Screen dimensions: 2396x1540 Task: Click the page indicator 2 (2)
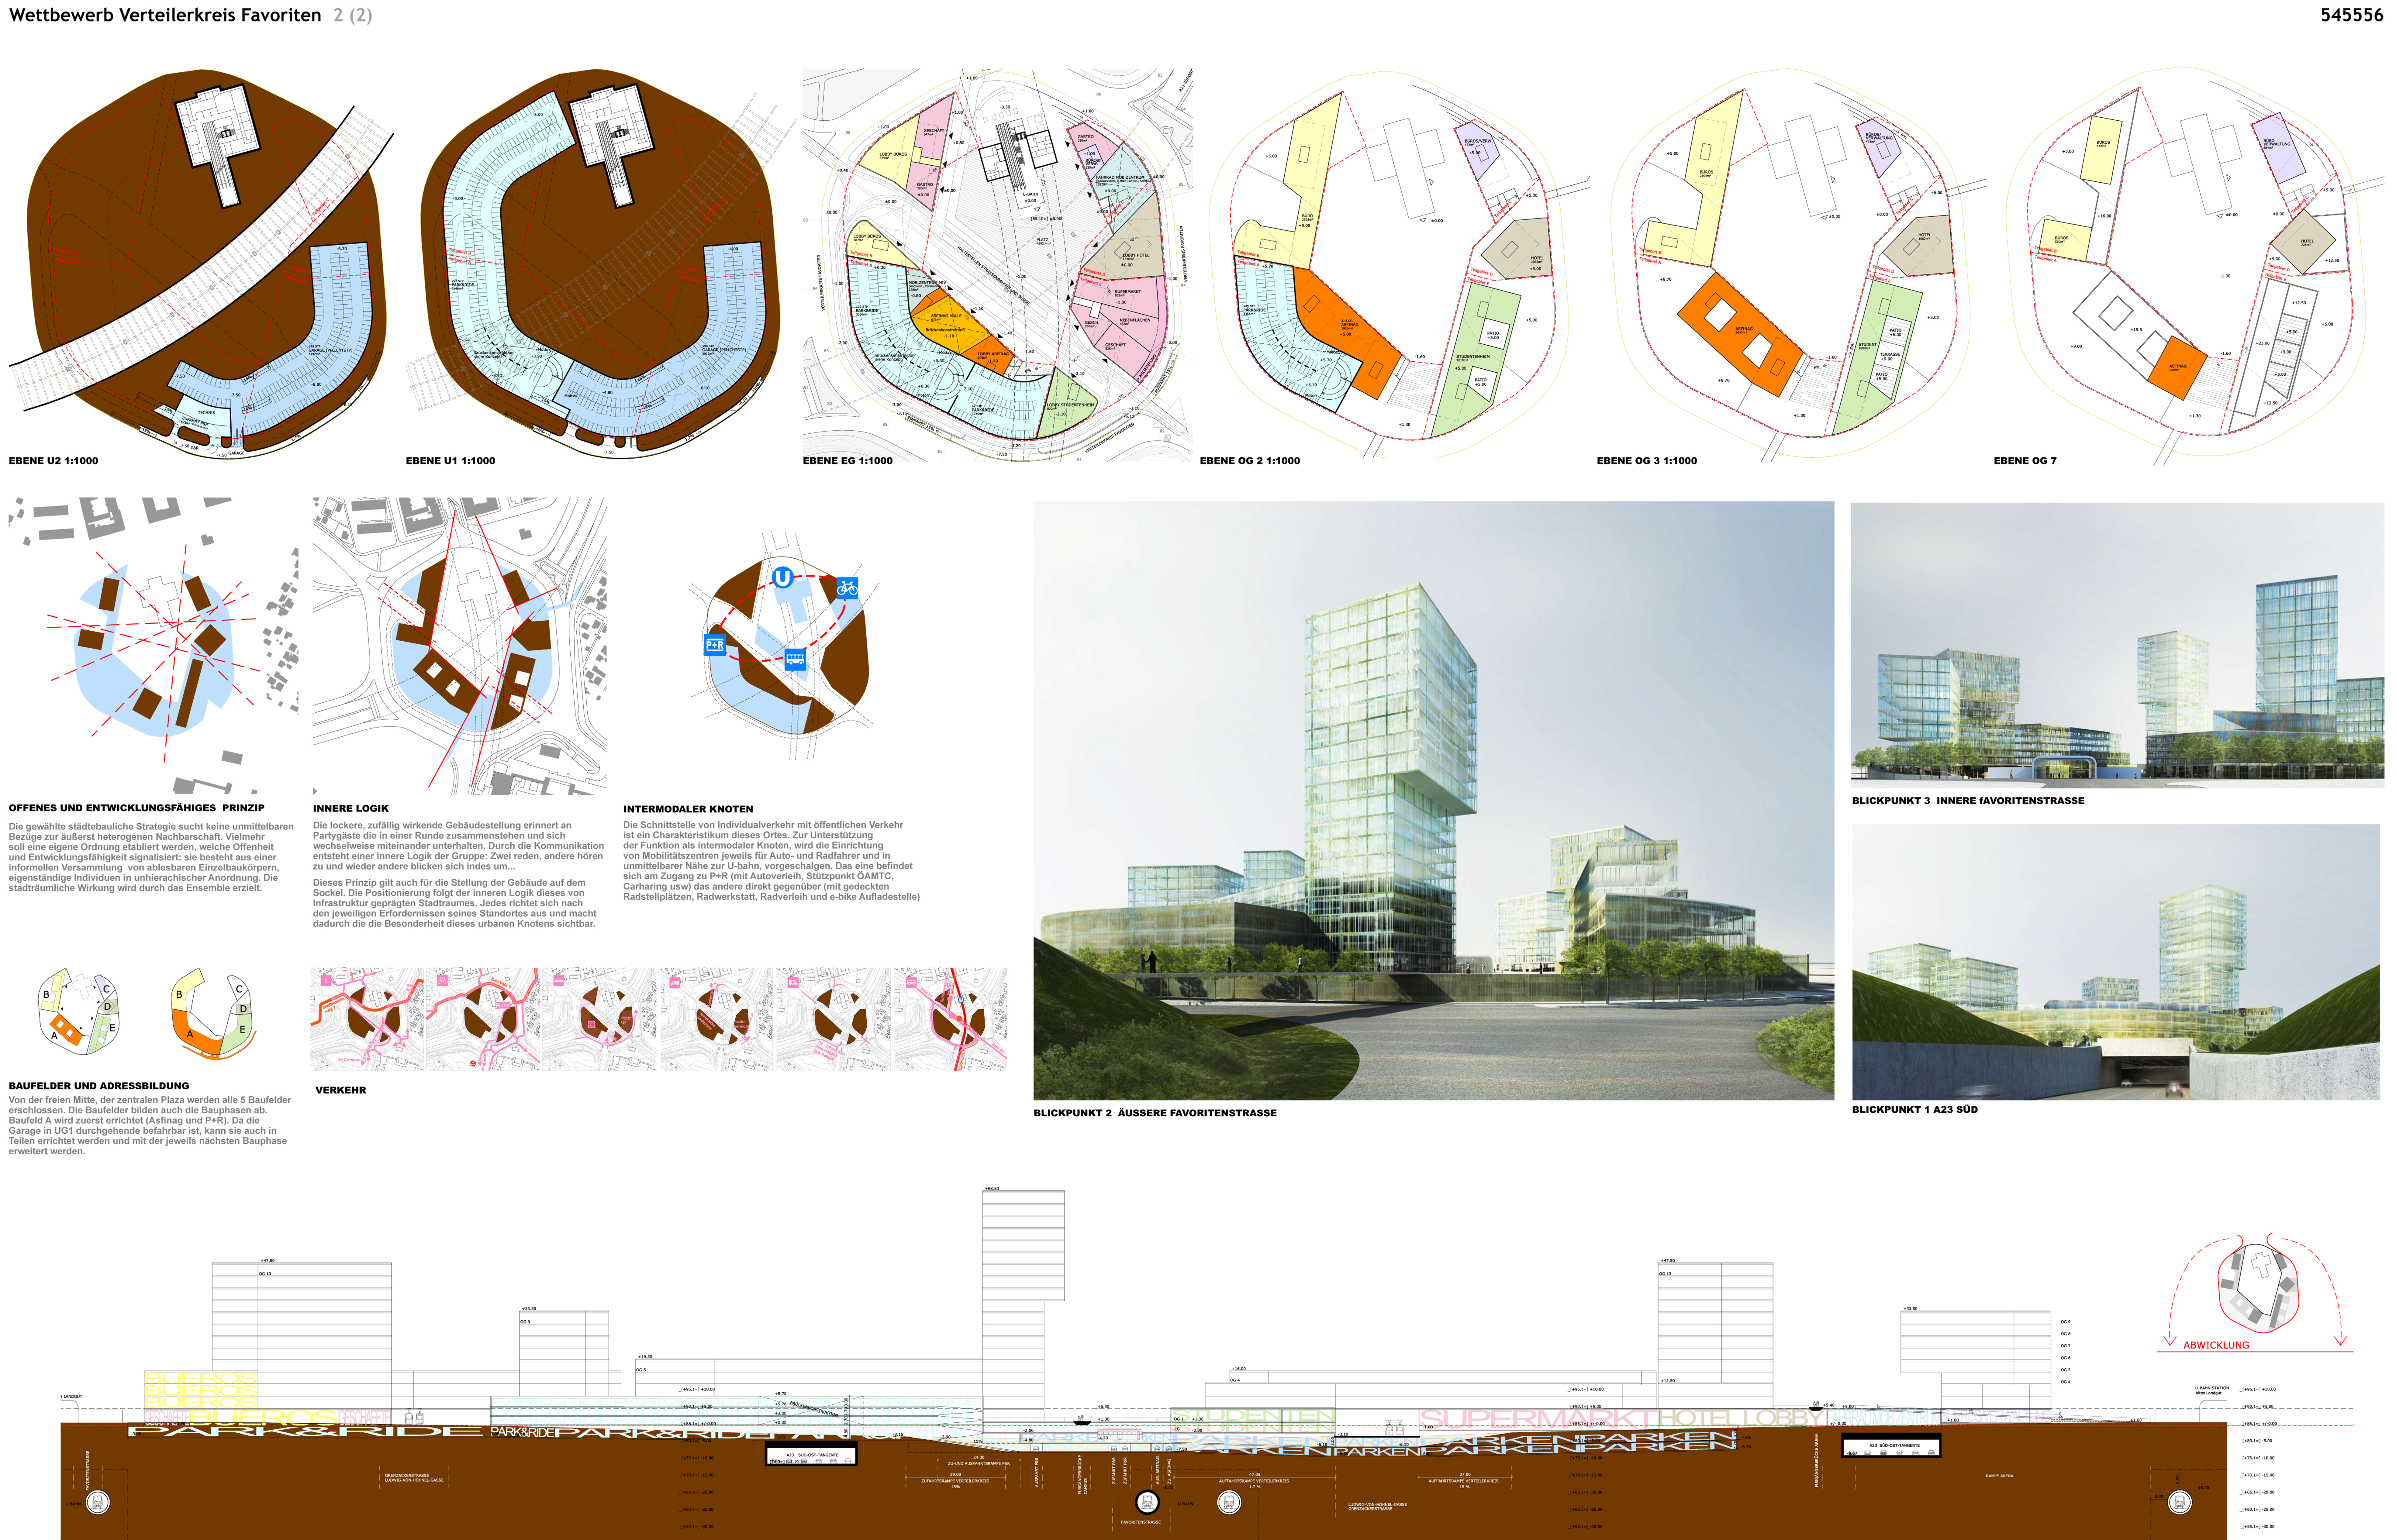[353, 15]
